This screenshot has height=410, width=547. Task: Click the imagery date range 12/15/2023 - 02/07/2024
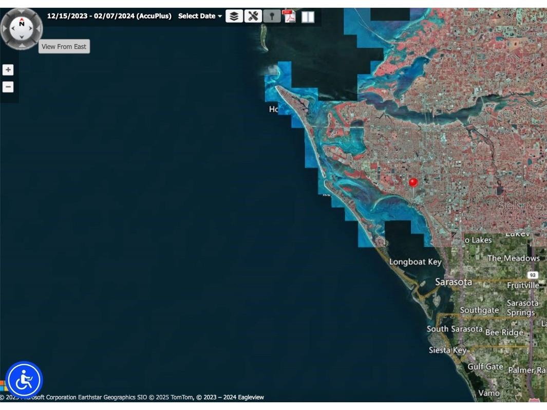point(109,16)
